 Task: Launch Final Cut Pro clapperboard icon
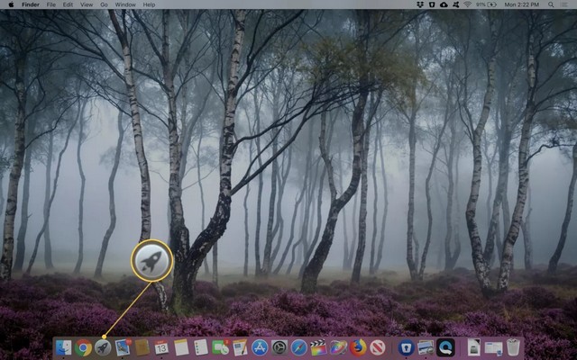pos(318,347)
